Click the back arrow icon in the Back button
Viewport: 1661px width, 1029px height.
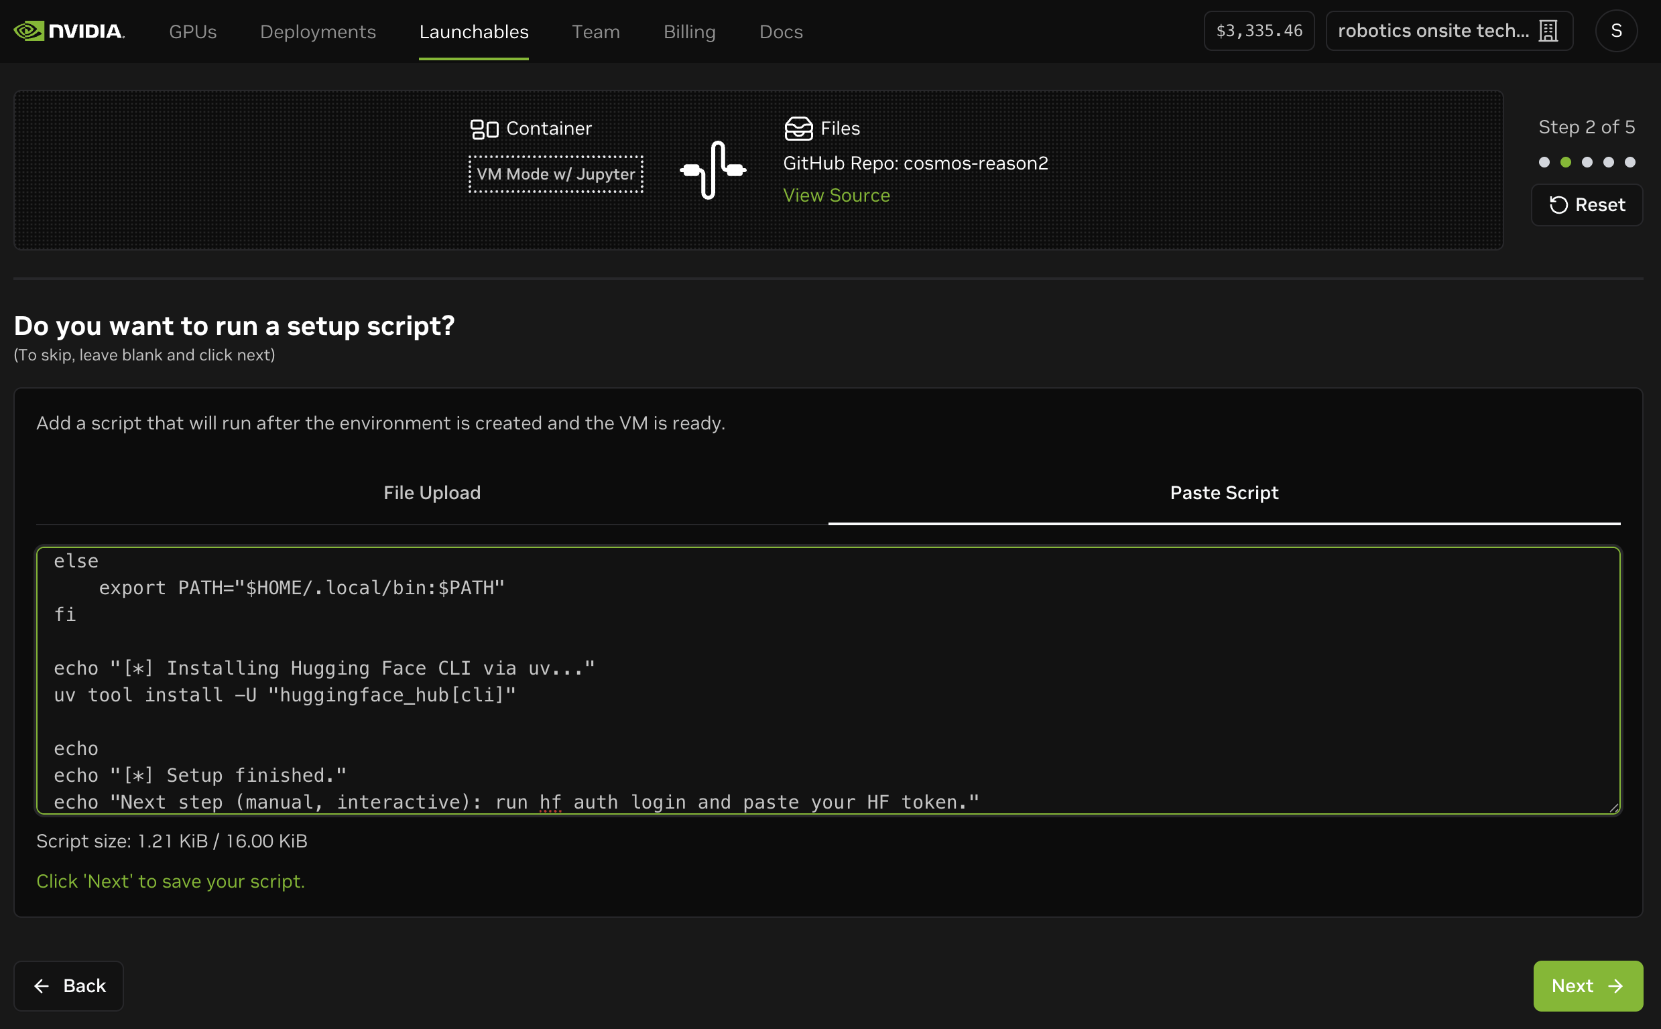click(x=42, y=985)
